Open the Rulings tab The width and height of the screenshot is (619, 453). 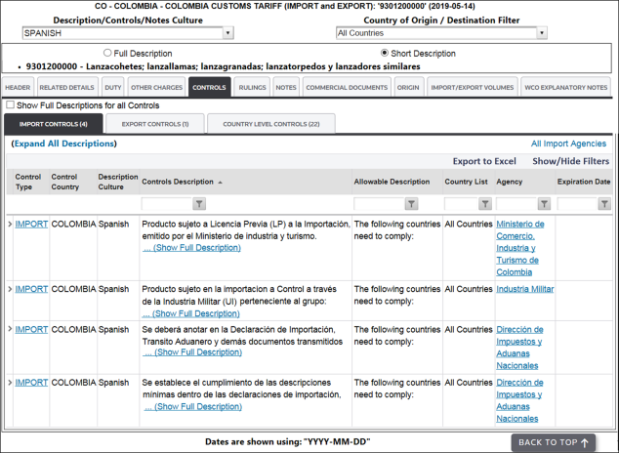pos(252,87)
